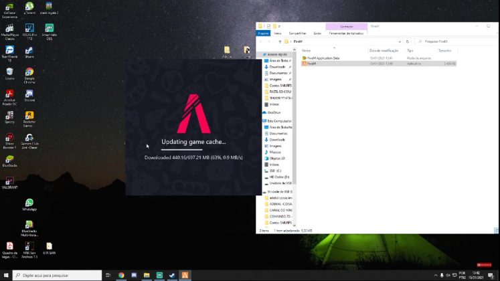Select Este Computador in navigation pane
The image size is (500, 281).
[277, 121]
